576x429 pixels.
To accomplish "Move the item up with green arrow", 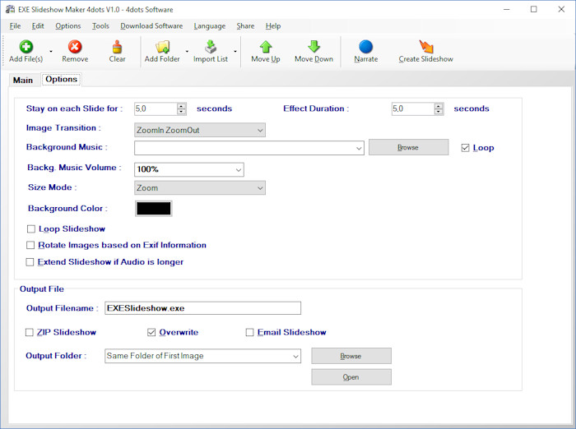I will pos(266,47).
